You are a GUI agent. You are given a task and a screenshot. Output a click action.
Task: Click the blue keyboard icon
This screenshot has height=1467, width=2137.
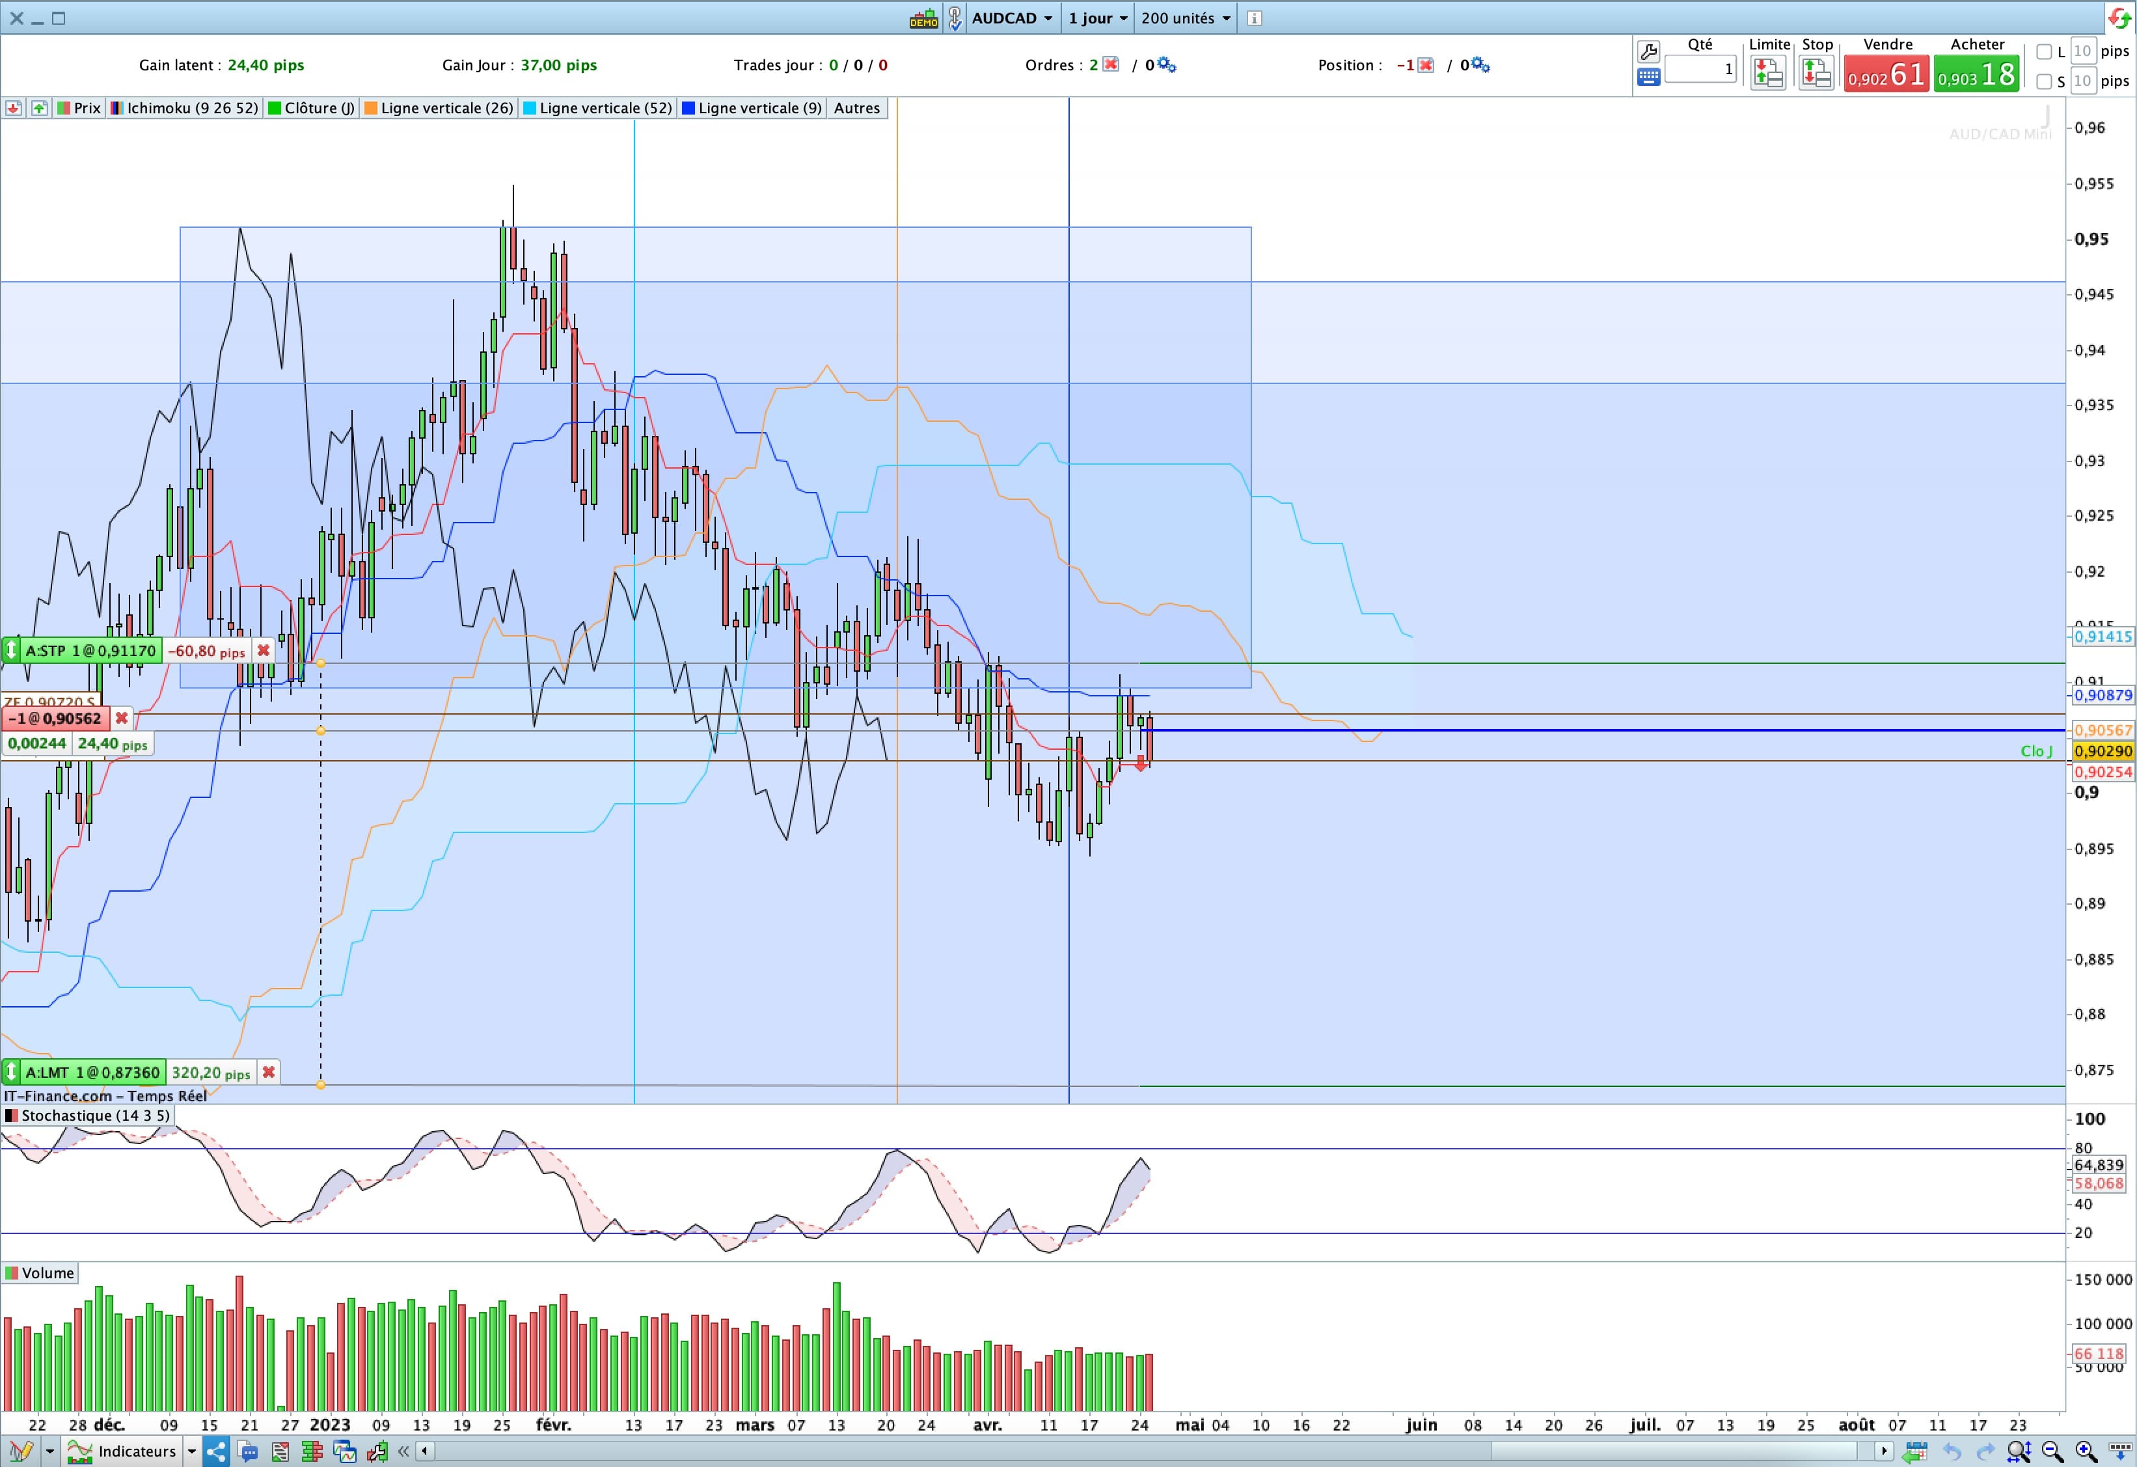coord(1649,77)
